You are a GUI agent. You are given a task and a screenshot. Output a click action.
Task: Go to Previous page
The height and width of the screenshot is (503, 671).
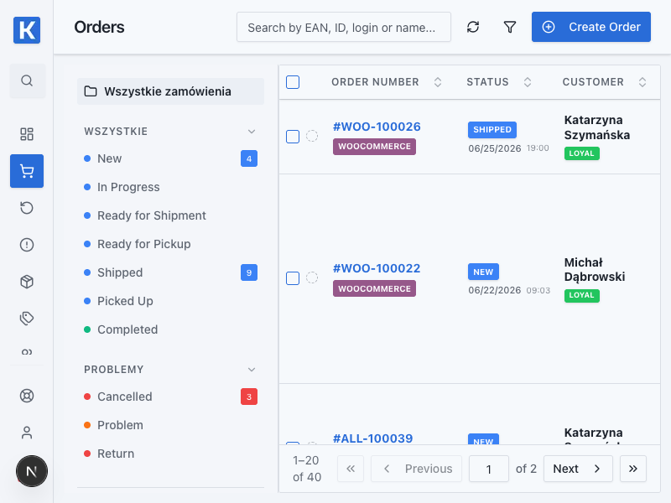click(416, 469)
